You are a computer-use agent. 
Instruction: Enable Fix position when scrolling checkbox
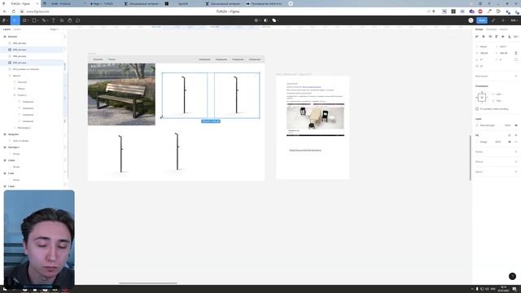click(x=477, y=109)
